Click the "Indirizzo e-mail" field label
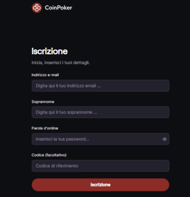The image size is (190, 197). coord(45,75)
